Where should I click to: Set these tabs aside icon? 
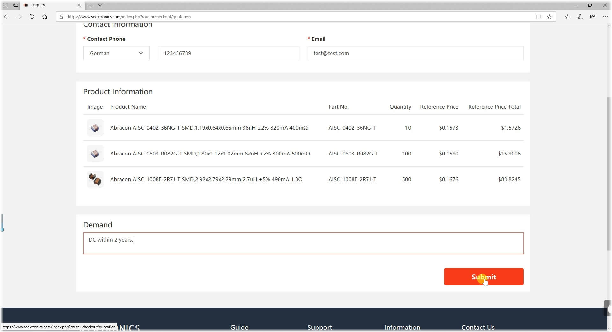[15, 5]
